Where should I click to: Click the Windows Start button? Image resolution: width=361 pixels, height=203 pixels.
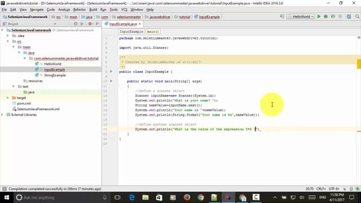click(x=6, y=197)
